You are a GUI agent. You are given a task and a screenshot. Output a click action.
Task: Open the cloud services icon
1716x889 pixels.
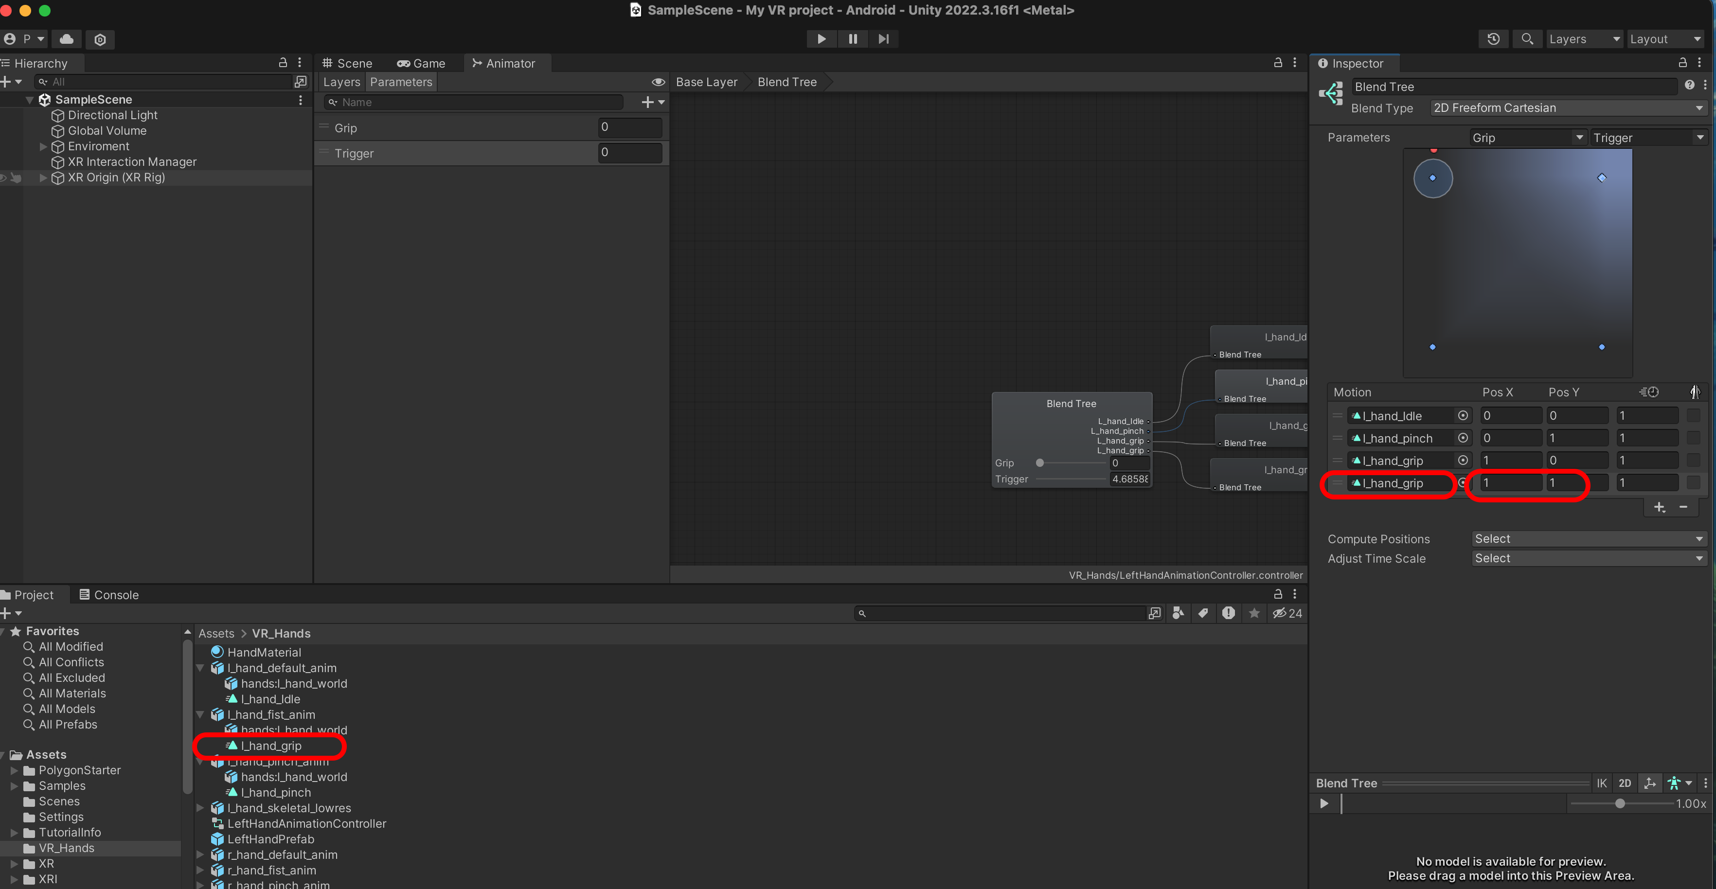coord(67,38)
